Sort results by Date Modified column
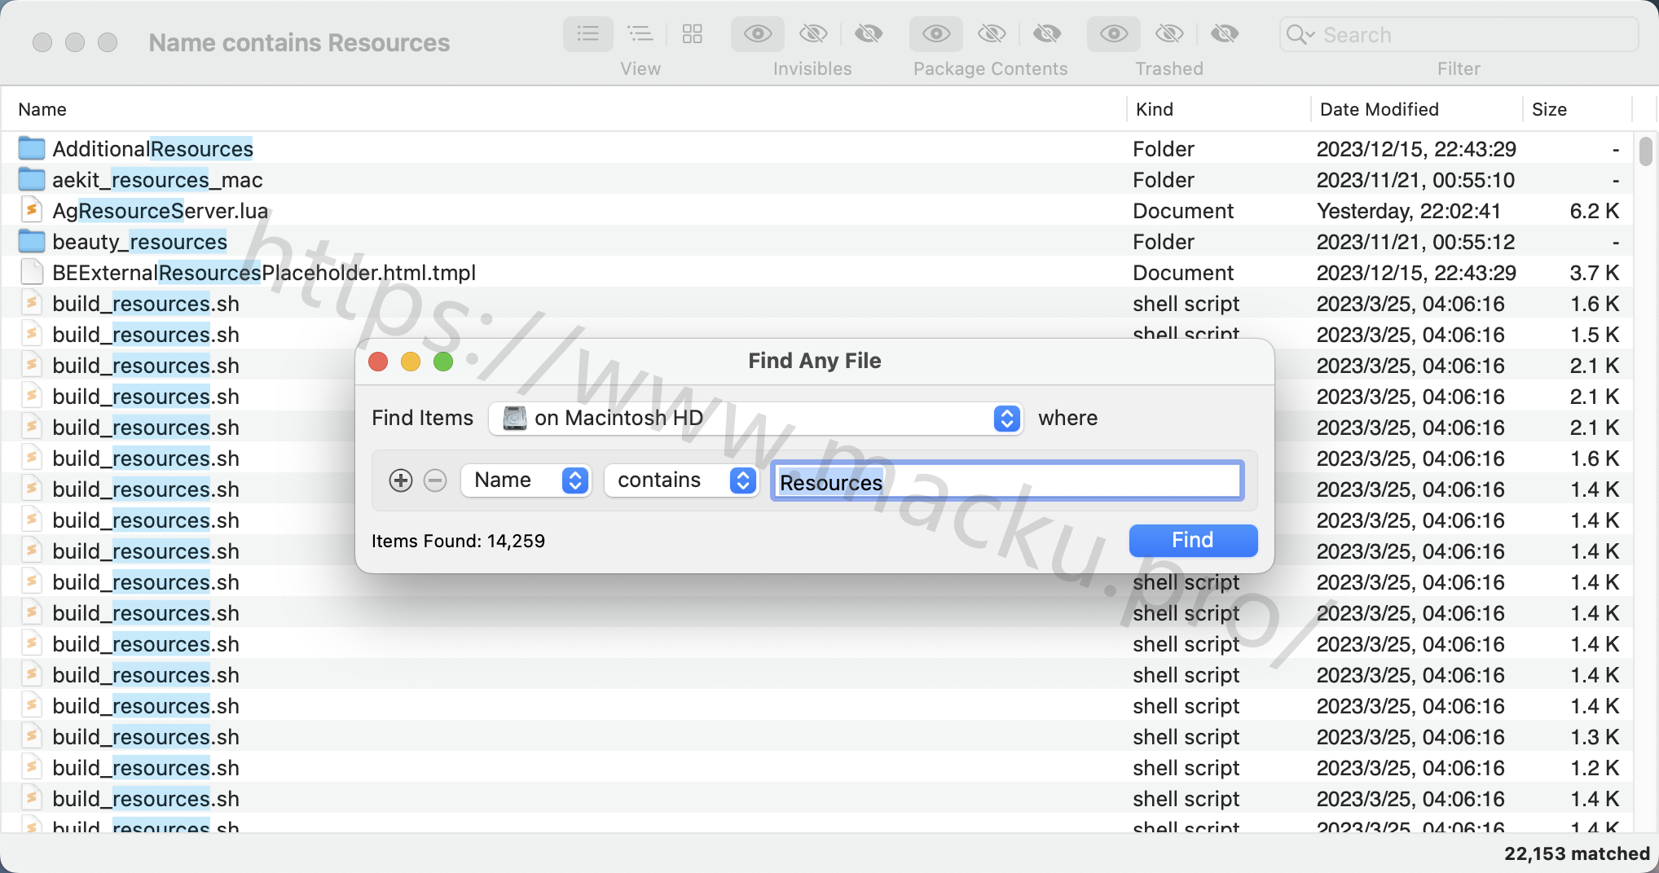1659x873 pixels. coord(1416,109)
